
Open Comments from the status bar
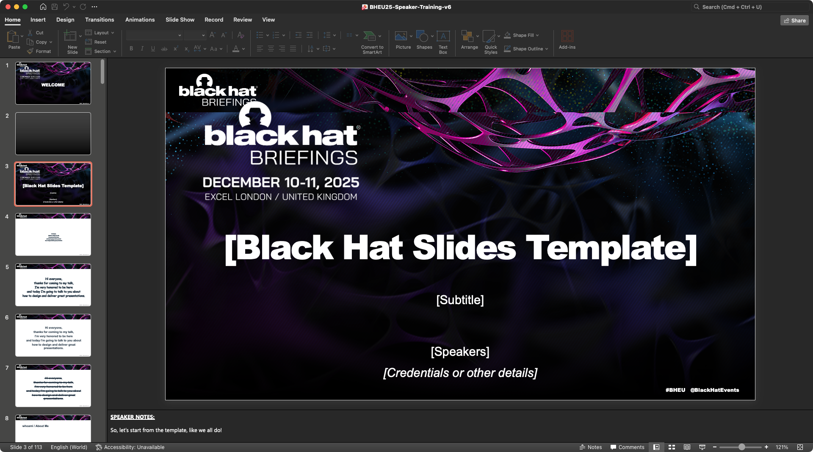627,447
